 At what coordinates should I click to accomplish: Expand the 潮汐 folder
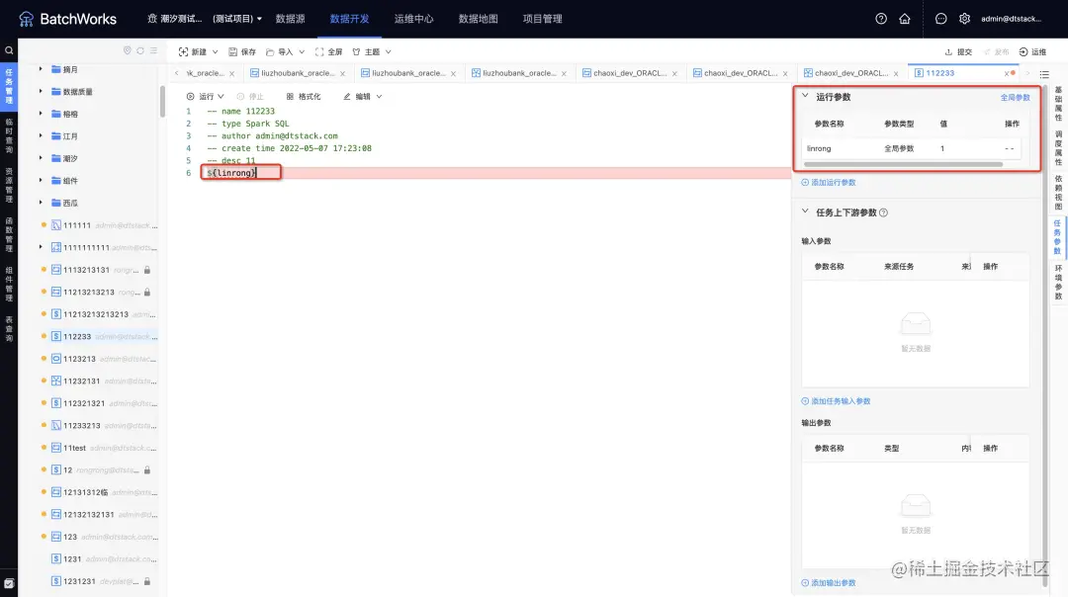41,158
